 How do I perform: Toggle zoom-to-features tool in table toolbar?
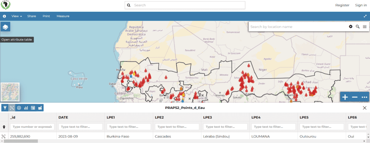click(12, 108)
